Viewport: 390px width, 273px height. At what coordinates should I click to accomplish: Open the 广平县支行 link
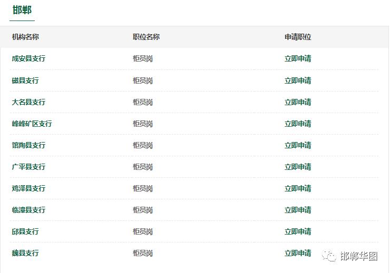click(x=28, y=167)
